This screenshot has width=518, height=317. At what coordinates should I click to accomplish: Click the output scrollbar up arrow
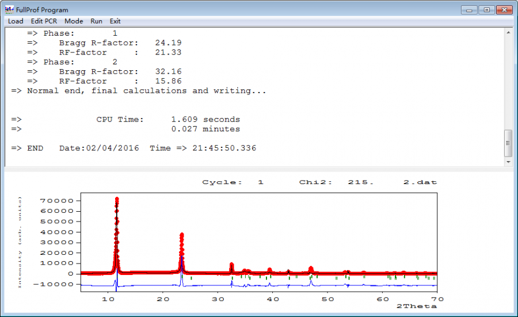[508, 32]
